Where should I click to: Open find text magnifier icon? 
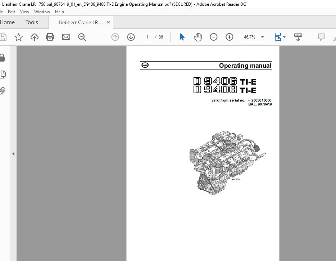[x=82, y=37]
